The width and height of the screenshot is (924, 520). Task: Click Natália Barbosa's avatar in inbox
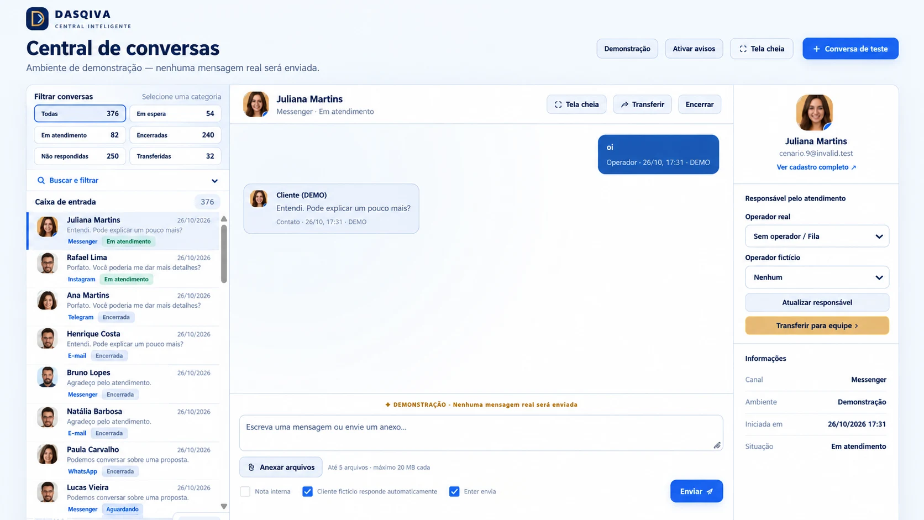pyautogui.click(x=48, y=417)
